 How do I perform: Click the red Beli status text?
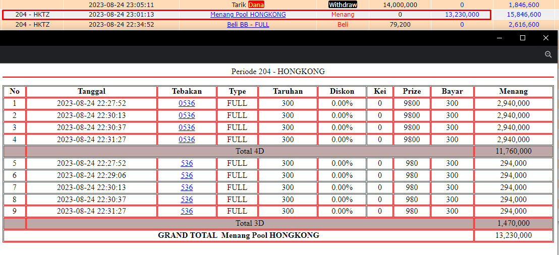(x=343, y=25)
